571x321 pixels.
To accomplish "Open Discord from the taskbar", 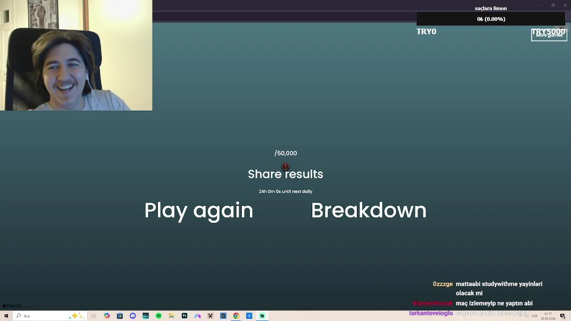I will pos(132,316).
